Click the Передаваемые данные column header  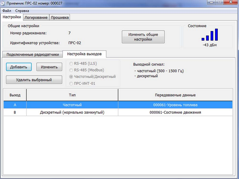[175, 95]
